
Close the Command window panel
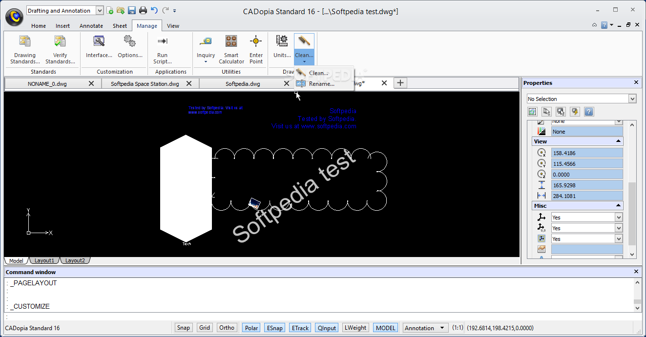click(x=636, y=272)
